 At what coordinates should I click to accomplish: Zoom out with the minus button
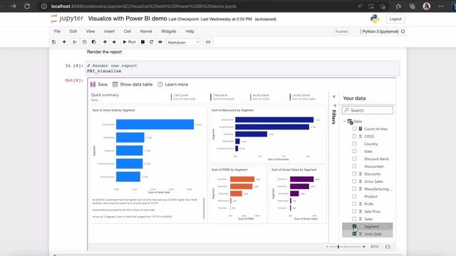click(328, 247)
